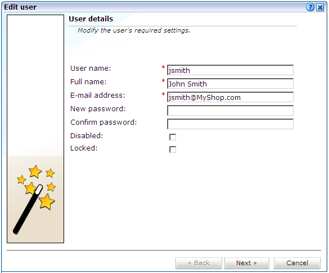Click the "Edit user" title bar text
329x273 pixels.
click(20, 7)
